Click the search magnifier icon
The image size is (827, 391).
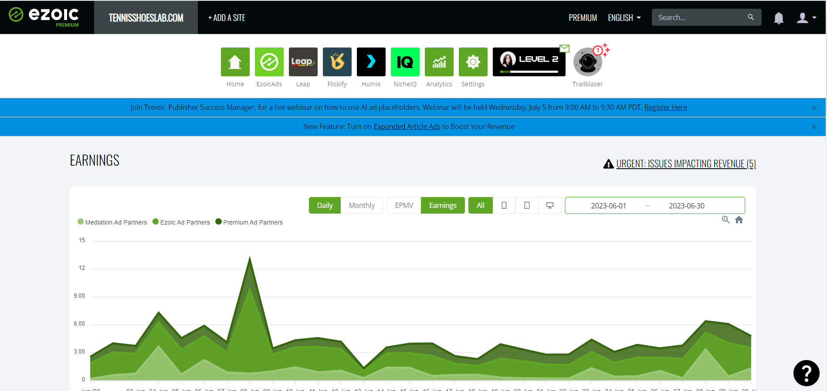click(x=751, y=17)
